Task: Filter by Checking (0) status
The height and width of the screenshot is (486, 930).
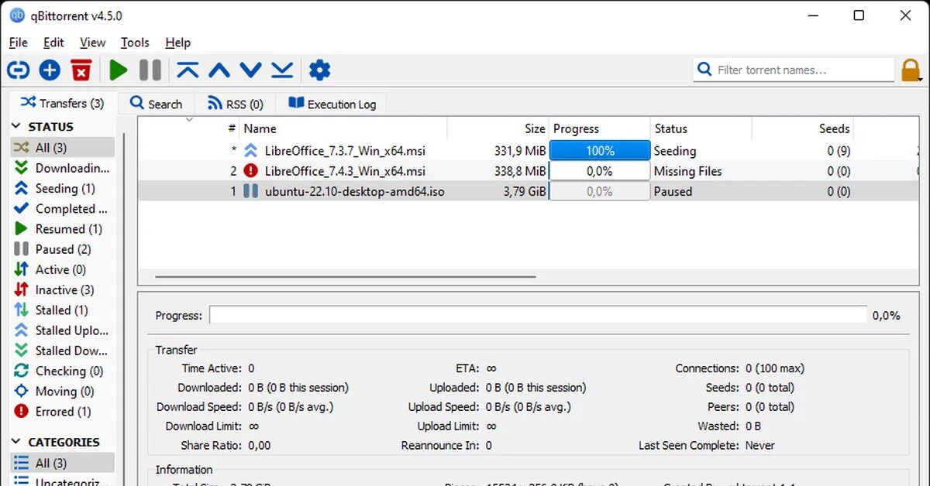Action: (x=62, y=371)
